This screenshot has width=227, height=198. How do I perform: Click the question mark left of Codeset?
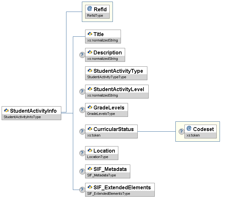pyautogui.click(x=182, y=131)
